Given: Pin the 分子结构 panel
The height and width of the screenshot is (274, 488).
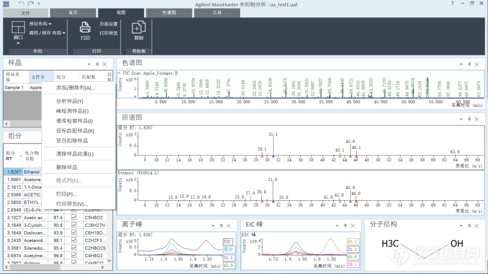Looking at the screenshot, I should [470, 226].
